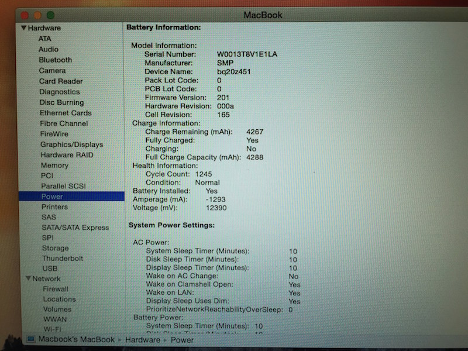Open Wi-Fi under Network
The image size is (468, 351).
click(x=53, y=329)
